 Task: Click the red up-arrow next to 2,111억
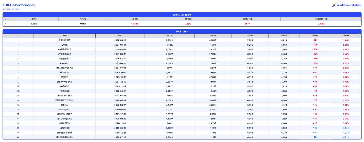pyautogui.click(x=132, y=24)
